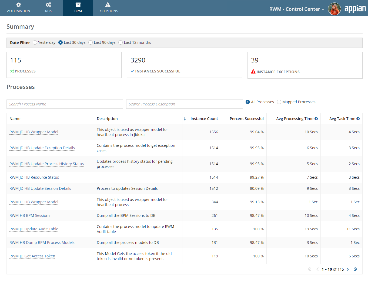Sort by Name column header

click(x=15, y=119)
